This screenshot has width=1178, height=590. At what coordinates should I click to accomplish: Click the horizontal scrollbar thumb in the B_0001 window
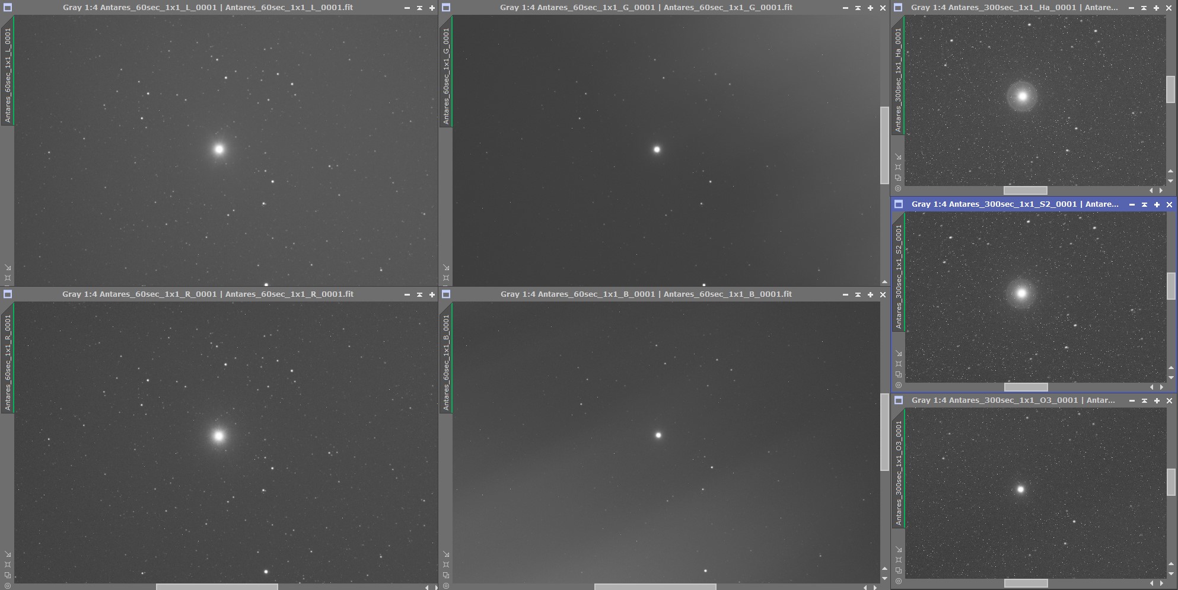click(655, 587)
